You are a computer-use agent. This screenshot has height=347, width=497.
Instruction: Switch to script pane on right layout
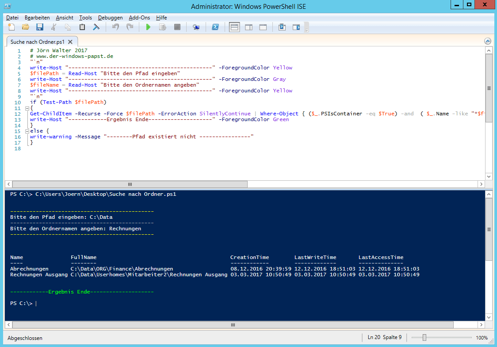(248, 27)
